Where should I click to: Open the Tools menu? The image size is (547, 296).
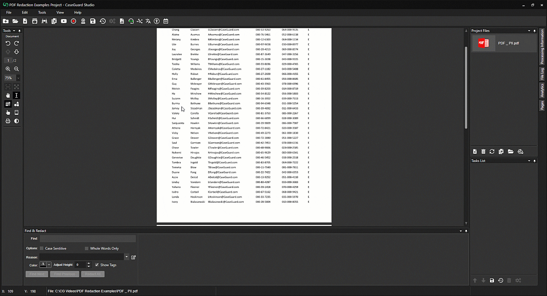tap(42, 12)
